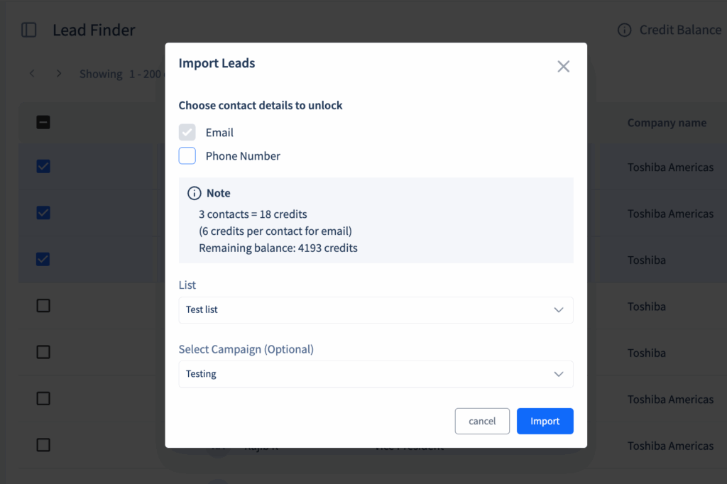Check the last visible lead row checkbox
The image size is (727, 484).
coord(43,445)
